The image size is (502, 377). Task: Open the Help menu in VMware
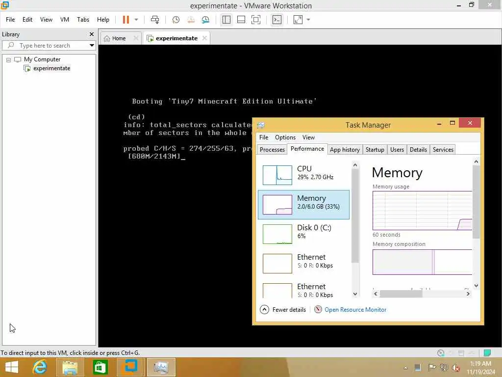103,20
